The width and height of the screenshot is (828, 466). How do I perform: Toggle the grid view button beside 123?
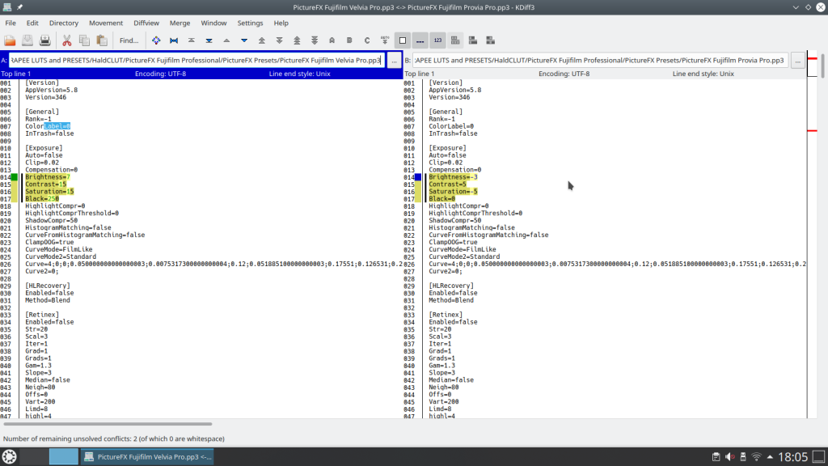[455, 40]
